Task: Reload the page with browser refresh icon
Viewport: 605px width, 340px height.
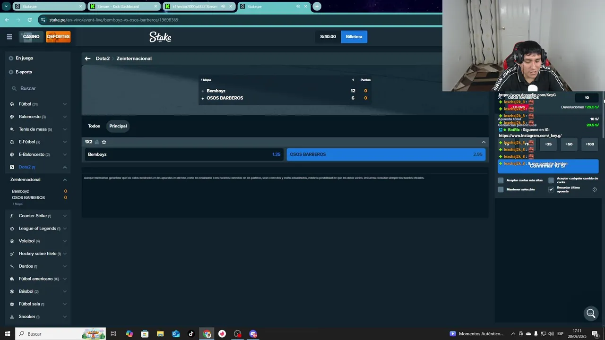Action: click(x=29, y=20)
